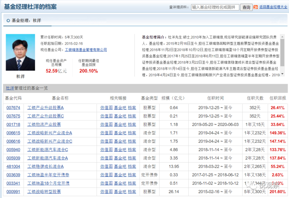View 估值图 for 工银物流产业股票

point(106,124)
